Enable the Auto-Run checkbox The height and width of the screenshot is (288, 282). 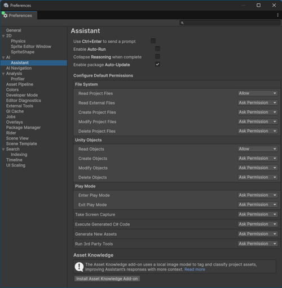coord(157,49)
